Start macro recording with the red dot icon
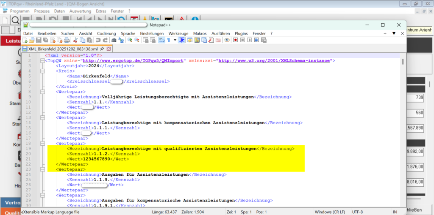The height and width of the screenshot is (215, 434). tap(235, 40)
